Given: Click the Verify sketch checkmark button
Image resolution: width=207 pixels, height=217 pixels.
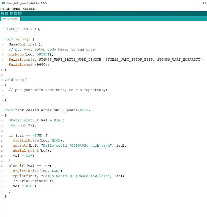Looking at the screenshot, I should (x=2, y=14).
